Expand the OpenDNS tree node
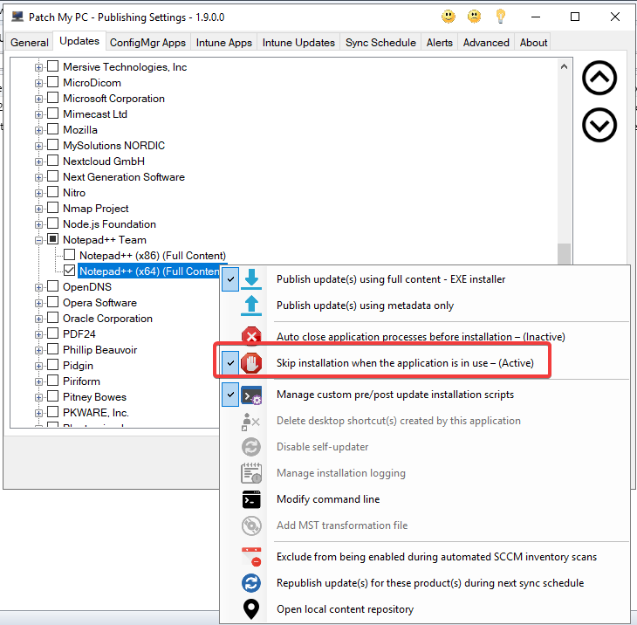 [x=38, y=287]
